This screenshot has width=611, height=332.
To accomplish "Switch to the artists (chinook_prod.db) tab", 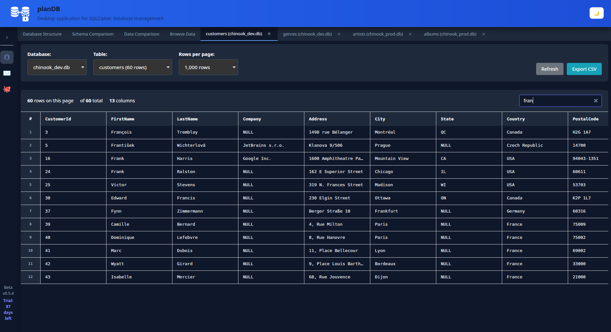I will tap(378, 34).
